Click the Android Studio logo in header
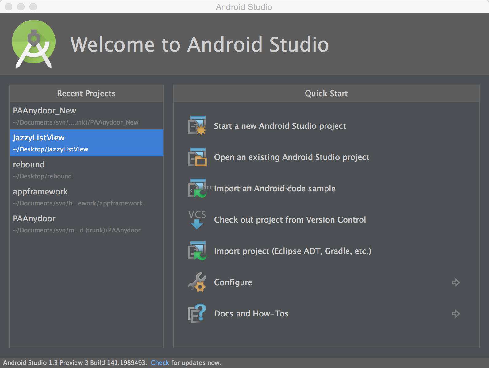 34,44
